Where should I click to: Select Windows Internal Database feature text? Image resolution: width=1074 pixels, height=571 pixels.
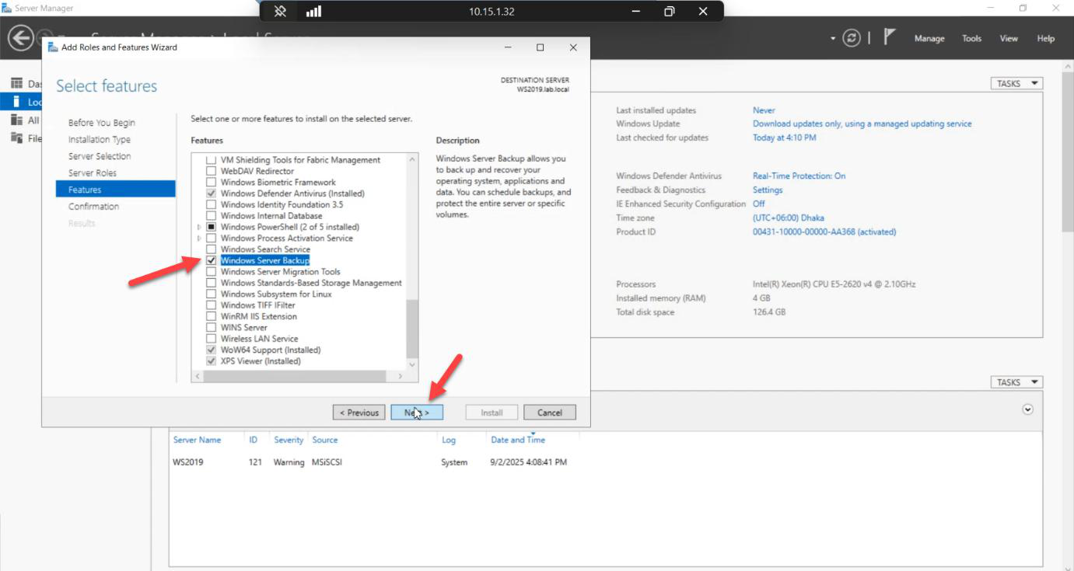point(271,216)
